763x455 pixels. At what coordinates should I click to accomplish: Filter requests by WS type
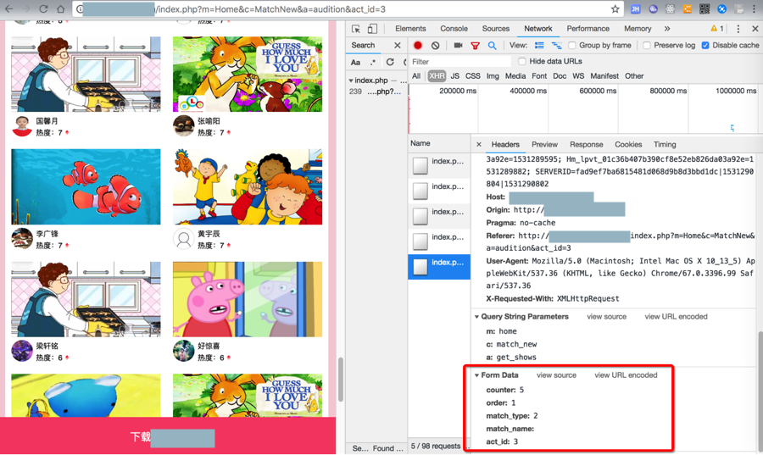point(578,76)
